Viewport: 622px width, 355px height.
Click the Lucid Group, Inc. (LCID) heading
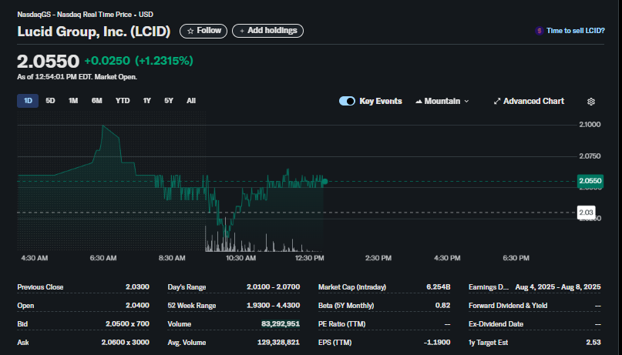93,32
